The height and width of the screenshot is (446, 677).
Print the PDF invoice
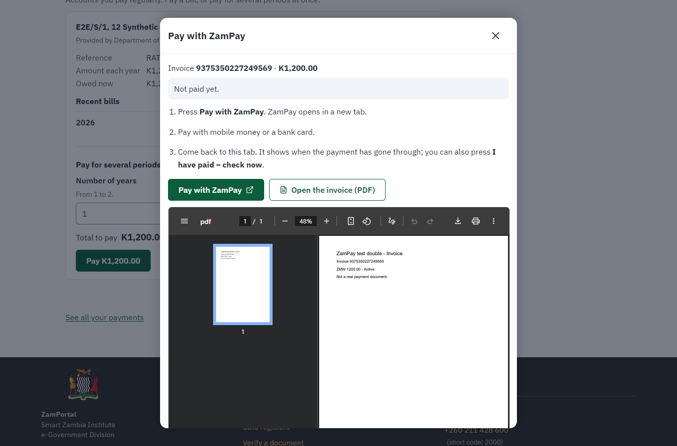click(x=476, y=221)
